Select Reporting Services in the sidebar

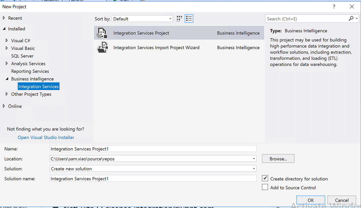[x=30, y=71]
